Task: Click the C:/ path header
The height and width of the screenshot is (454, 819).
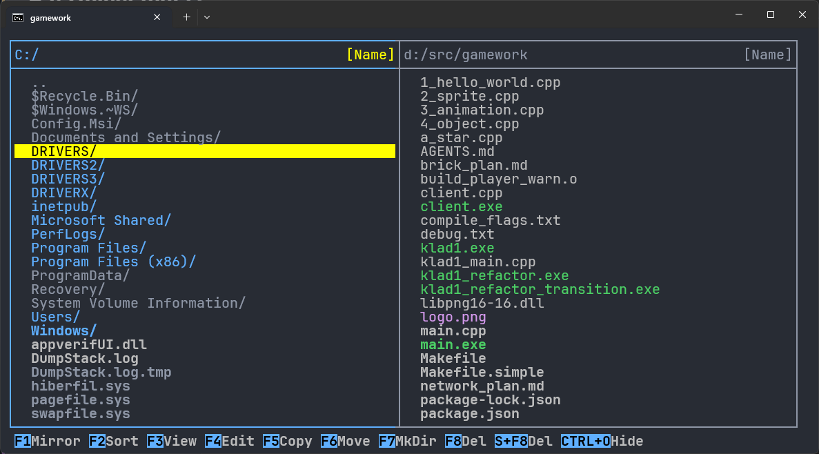Action: point(27,55)
